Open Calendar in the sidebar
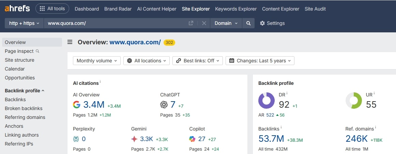The width and height of the screenshot is (396, 154). tap(15, 69)
